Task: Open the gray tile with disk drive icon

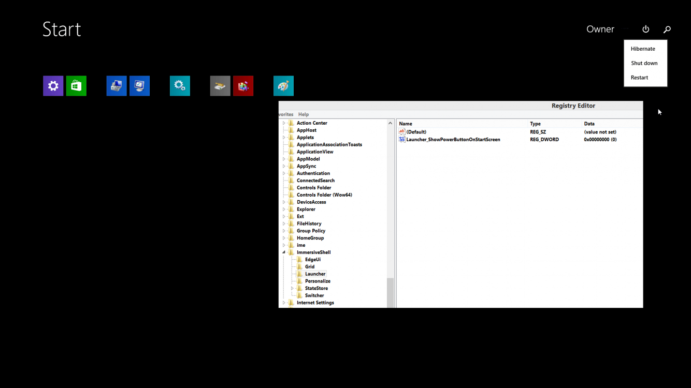Action: (x=220, y=86)
